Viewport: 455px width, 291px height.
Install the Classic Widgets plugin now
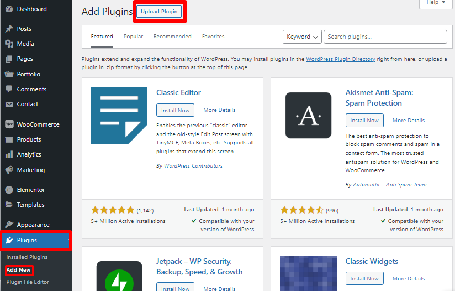pos(364,278)
